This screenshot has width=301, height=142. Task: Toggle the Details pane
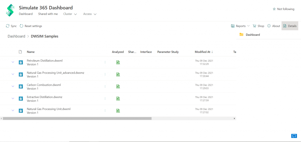click(x=290, y=26)
